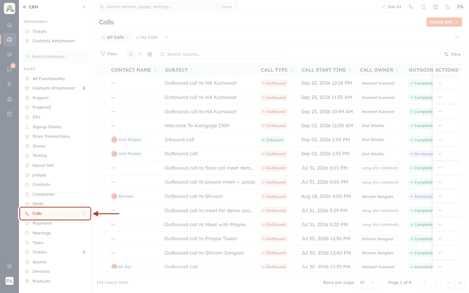Sort by Call Type column arrows

pyautogui.click(x=292, y=70)
